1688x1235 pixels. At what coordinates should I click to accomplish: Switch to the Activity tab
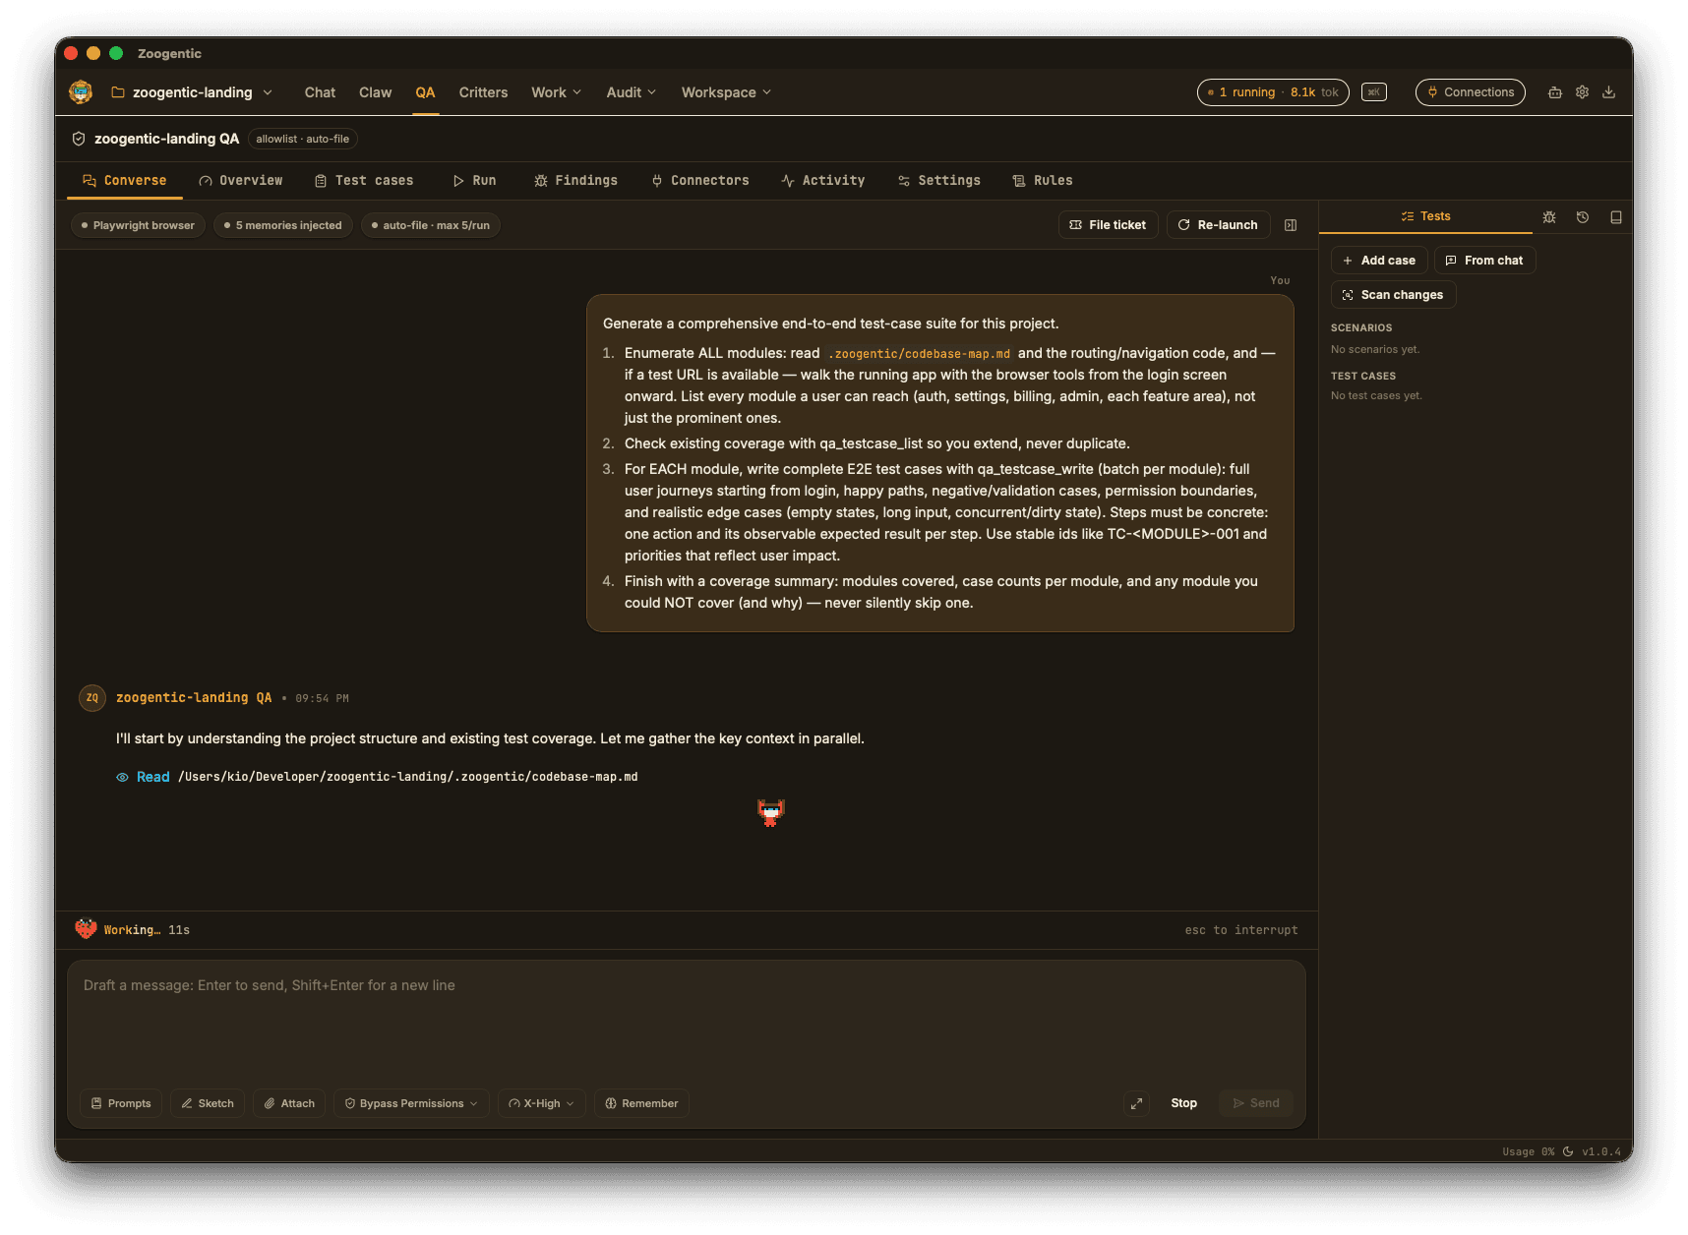pyautogui.click(x=823, y=181)
